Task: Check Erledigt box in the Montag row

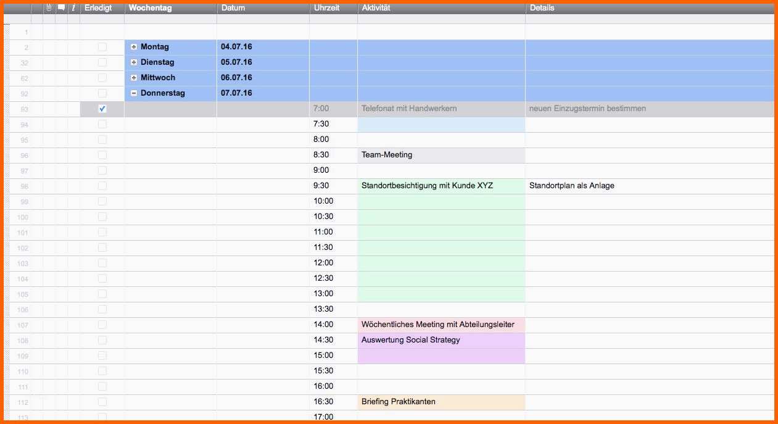Action: (102, 47)
